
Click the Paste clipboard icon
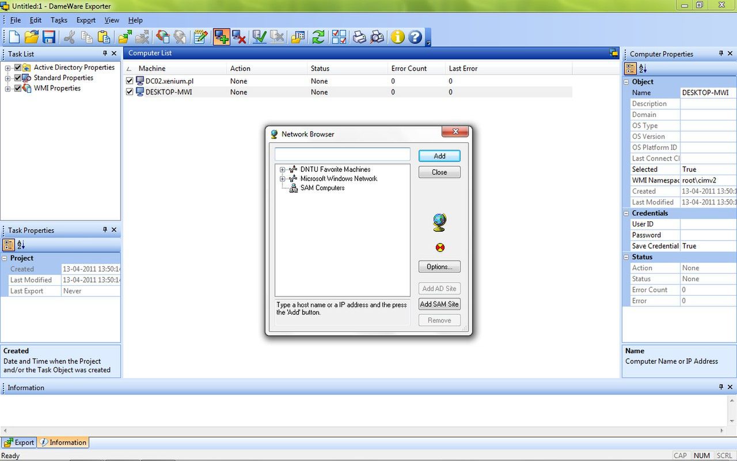click(104, 37)
